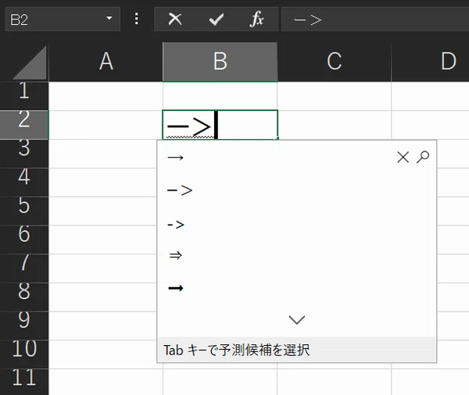Select column D header
The image size is (469, 395).
(x=430, y=62)
